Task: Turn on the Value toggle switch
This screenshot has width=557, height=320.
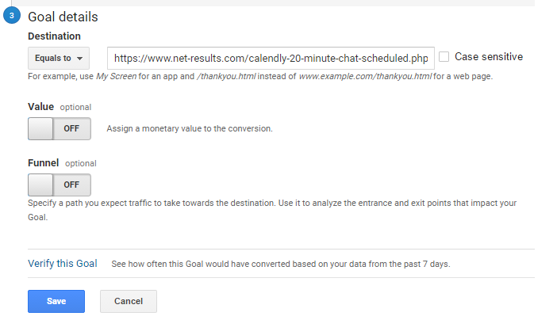Action: coord(60,129)
